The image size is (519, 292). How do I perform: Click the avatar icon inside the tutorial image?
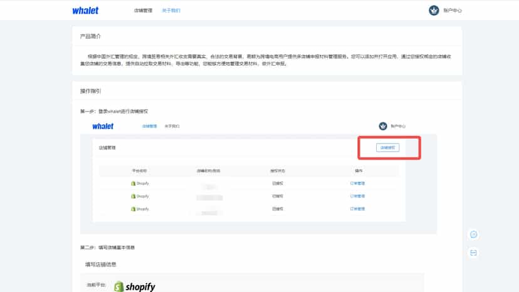383,126
